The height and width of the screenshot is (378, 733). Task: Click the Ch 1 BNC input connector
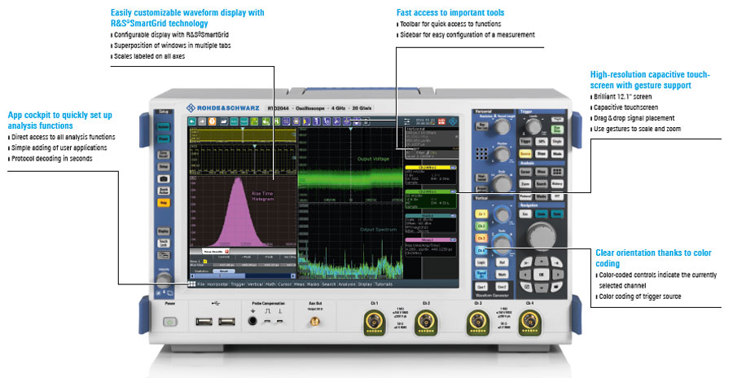[x=375, y=323]
